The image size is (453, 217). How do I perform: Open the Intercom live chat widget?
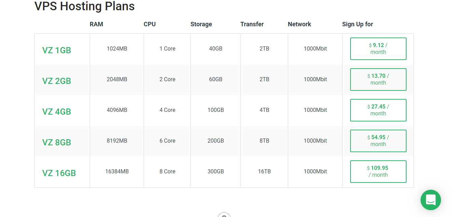431,200
